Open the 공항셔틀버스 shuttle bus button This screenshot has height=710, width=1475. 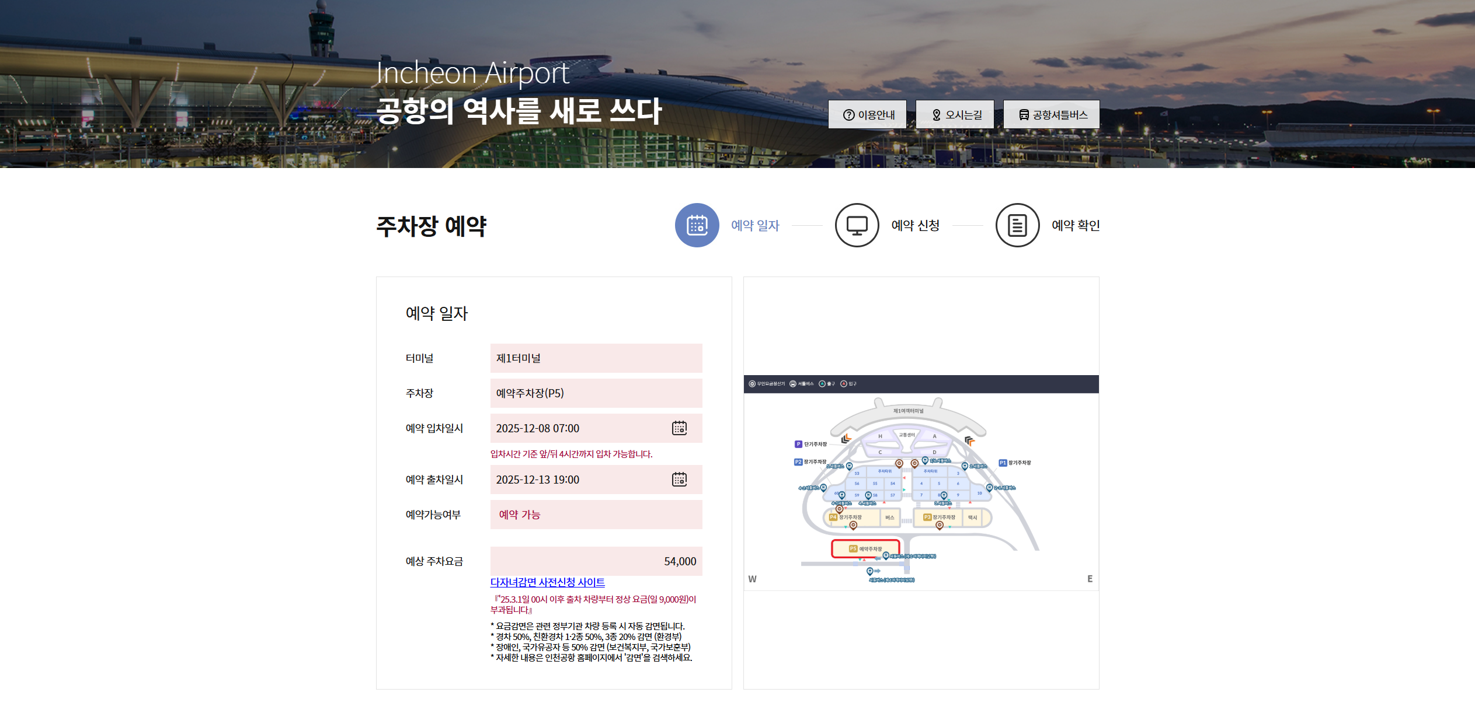point(1051,115)
